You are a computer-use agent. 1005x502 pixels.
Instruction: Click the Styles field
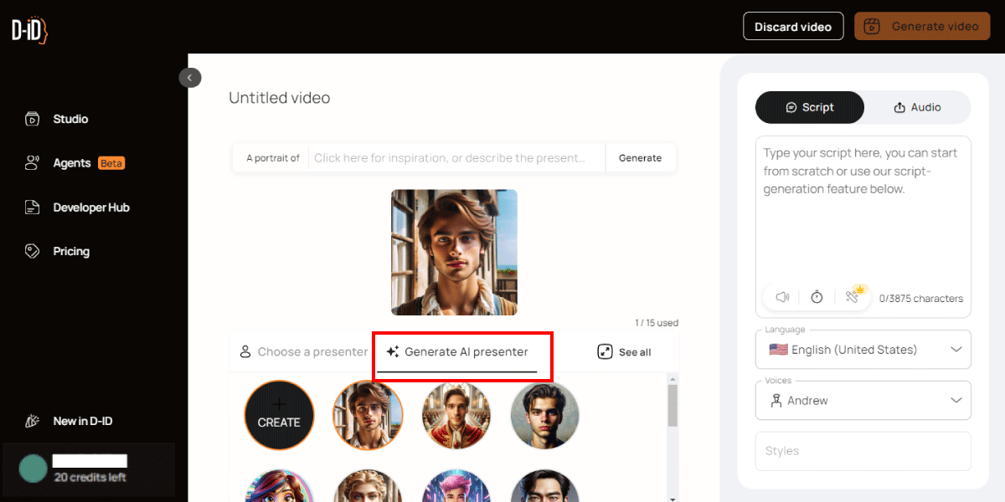863,451
